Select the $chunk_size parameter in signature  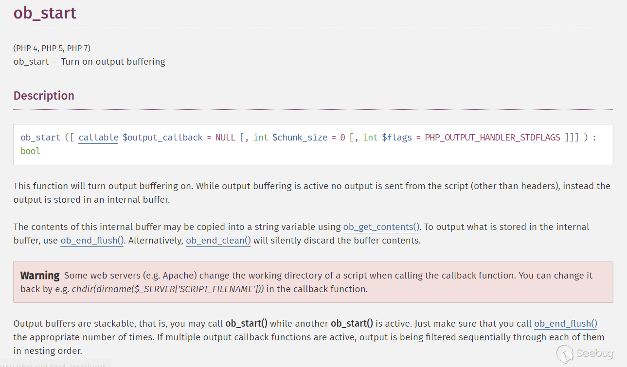coord(300,138)
